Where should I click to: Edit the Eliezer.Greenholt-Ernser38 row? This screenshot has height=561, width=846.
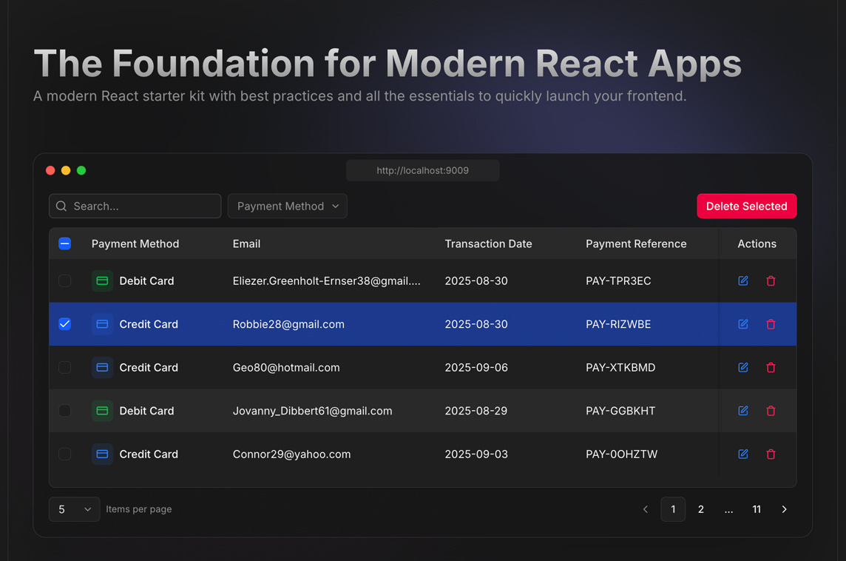click(x=743, y=281)
